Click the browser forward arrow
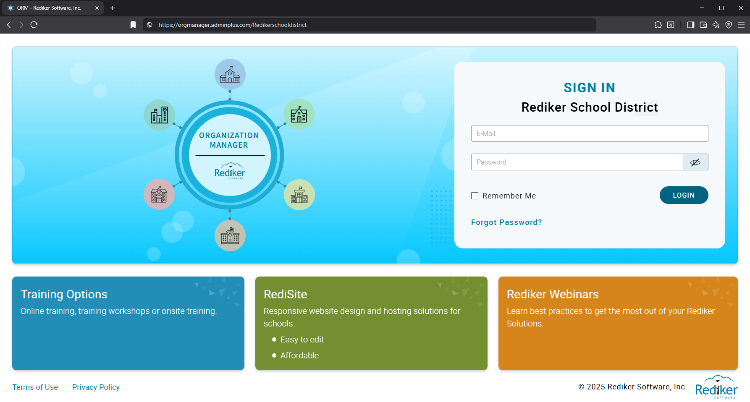Viewport: 750px width, 402px height. [21, 25]
